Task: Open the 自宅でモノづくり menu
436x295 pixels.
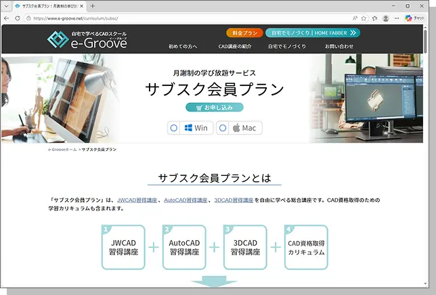Action: point(287,47)
